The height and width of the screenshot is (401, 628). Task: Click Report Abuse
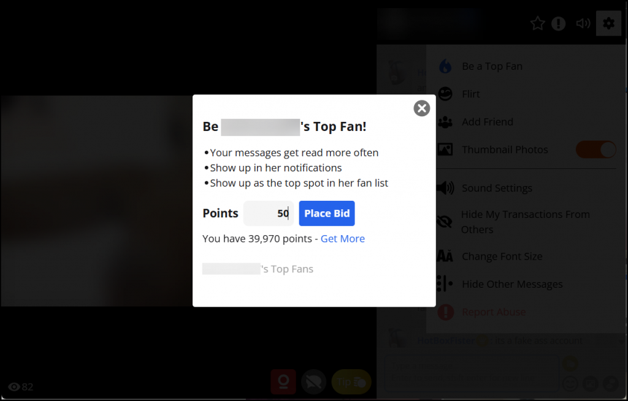[494, 312]
